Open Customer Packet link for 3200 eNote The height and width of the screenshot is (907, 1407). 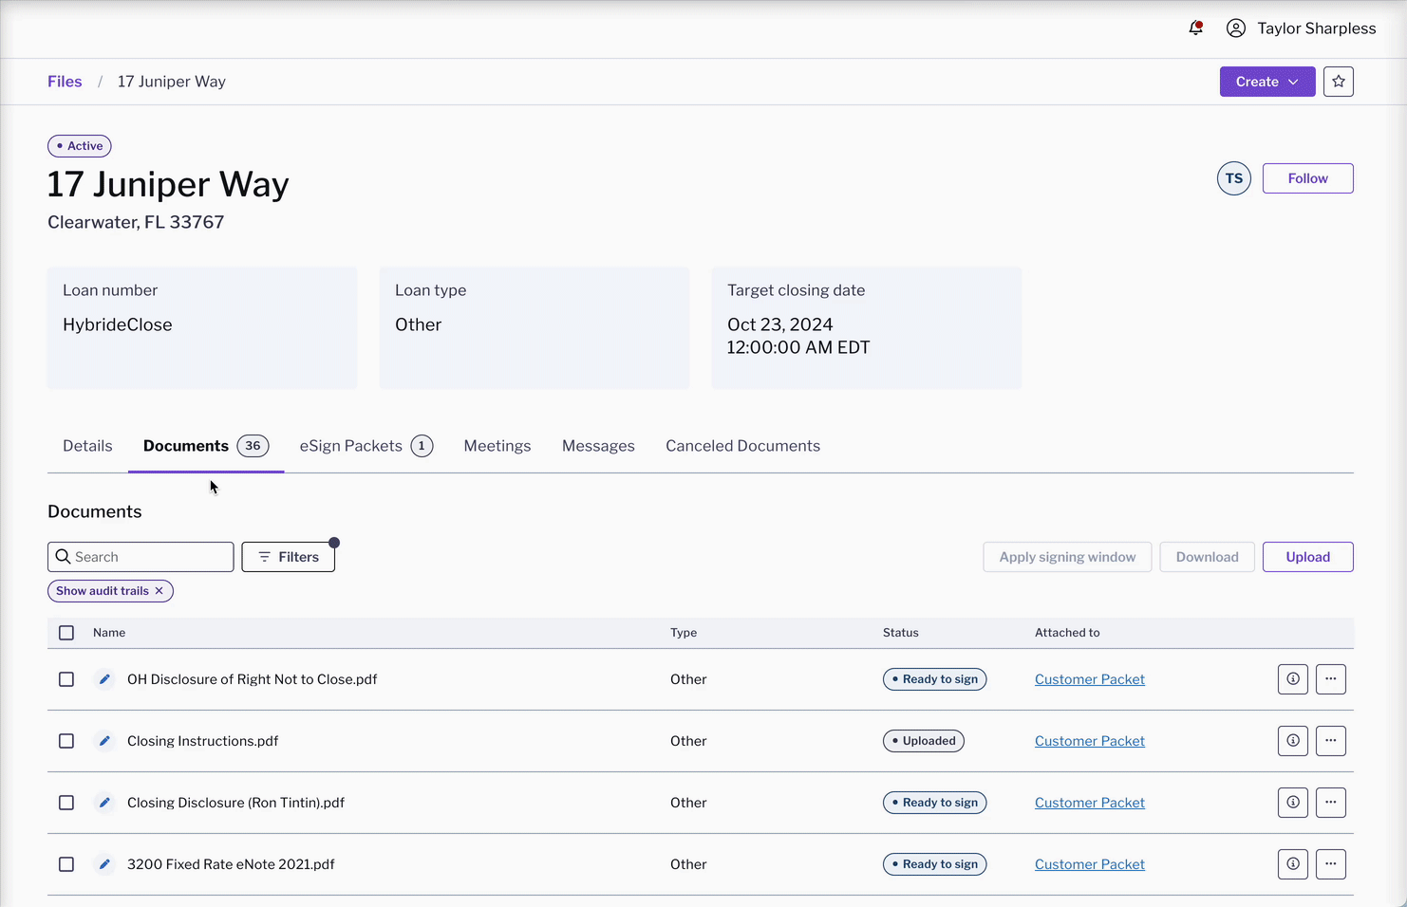point(1090,864)
